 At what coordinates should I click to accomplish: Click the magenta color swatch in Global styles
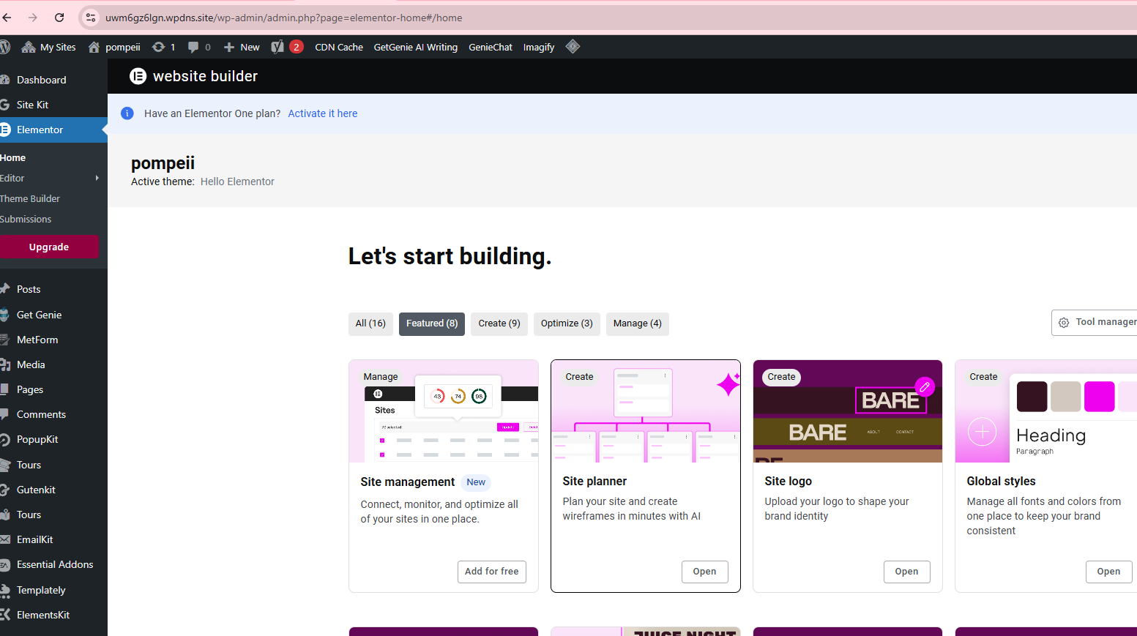pyautogui.click(x=1099, y=397)
